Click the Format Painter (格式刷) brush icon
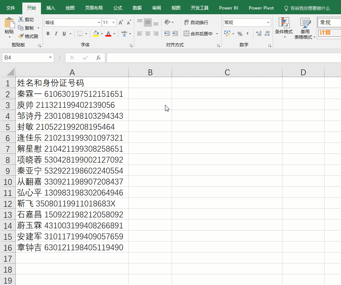Screen dimensions: 341x285 click(x=21, y=36)
